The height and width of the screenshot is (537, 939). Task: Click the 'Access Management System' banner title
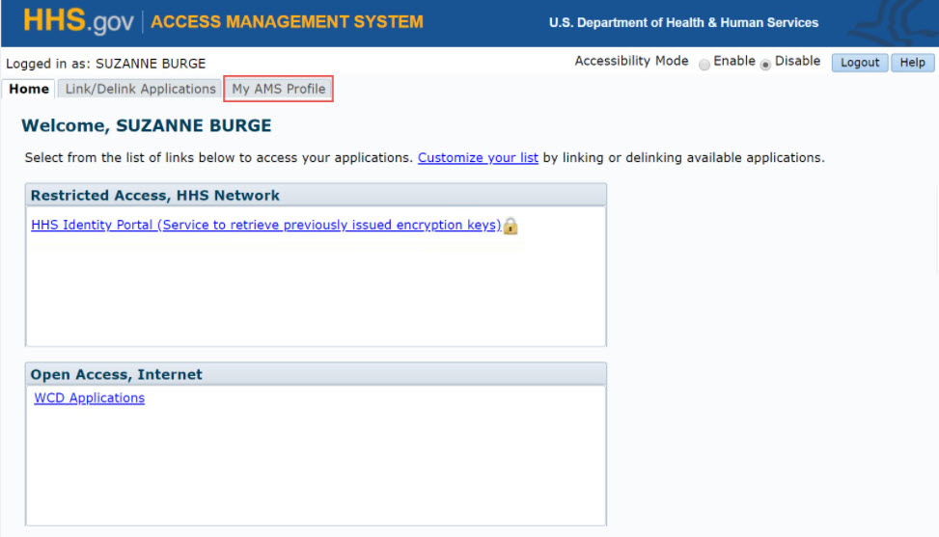(287, 22)
